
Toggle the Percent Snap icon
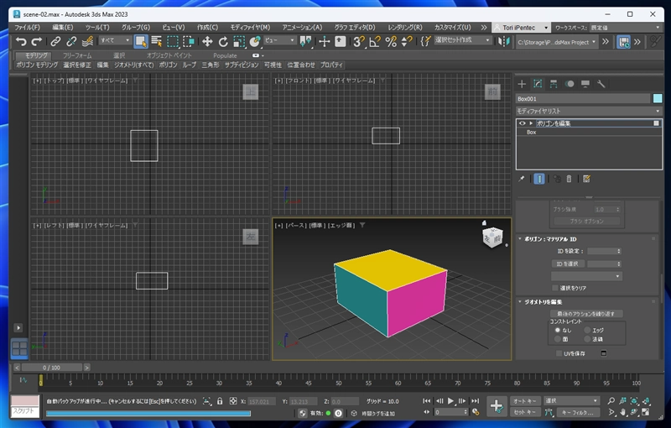point(391,41)
